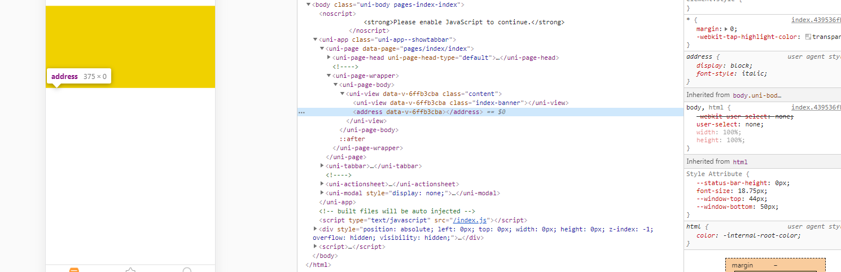Collapse the uni-view class content node

click(x=342, y=94)
